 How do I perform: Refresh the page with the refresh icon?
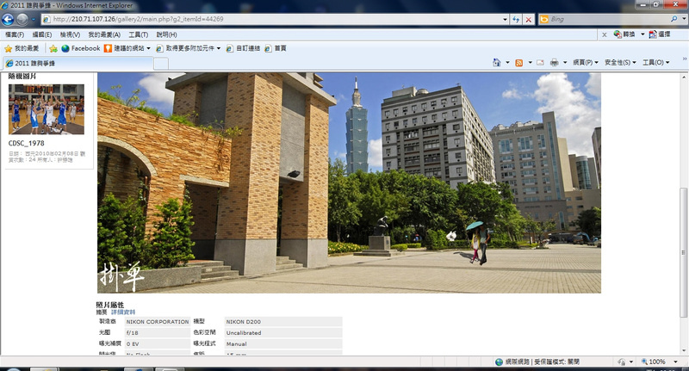(516, 19)
